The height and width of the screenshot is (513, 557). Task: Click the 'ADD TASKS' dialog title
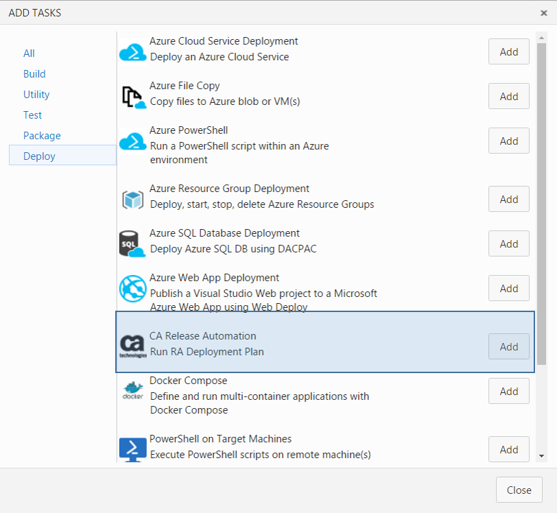coord(35,13)
